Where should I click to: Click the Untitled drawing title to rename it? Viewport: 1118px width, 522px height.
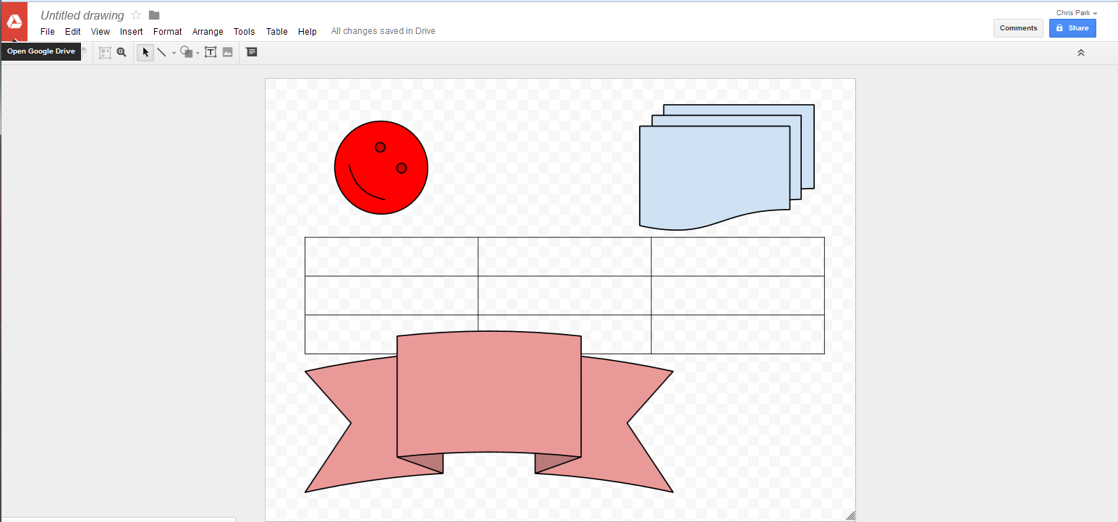pos(82,14)
